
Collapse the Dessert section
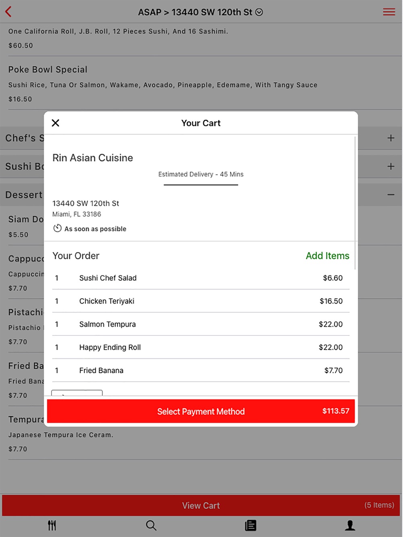pos(391,195)
